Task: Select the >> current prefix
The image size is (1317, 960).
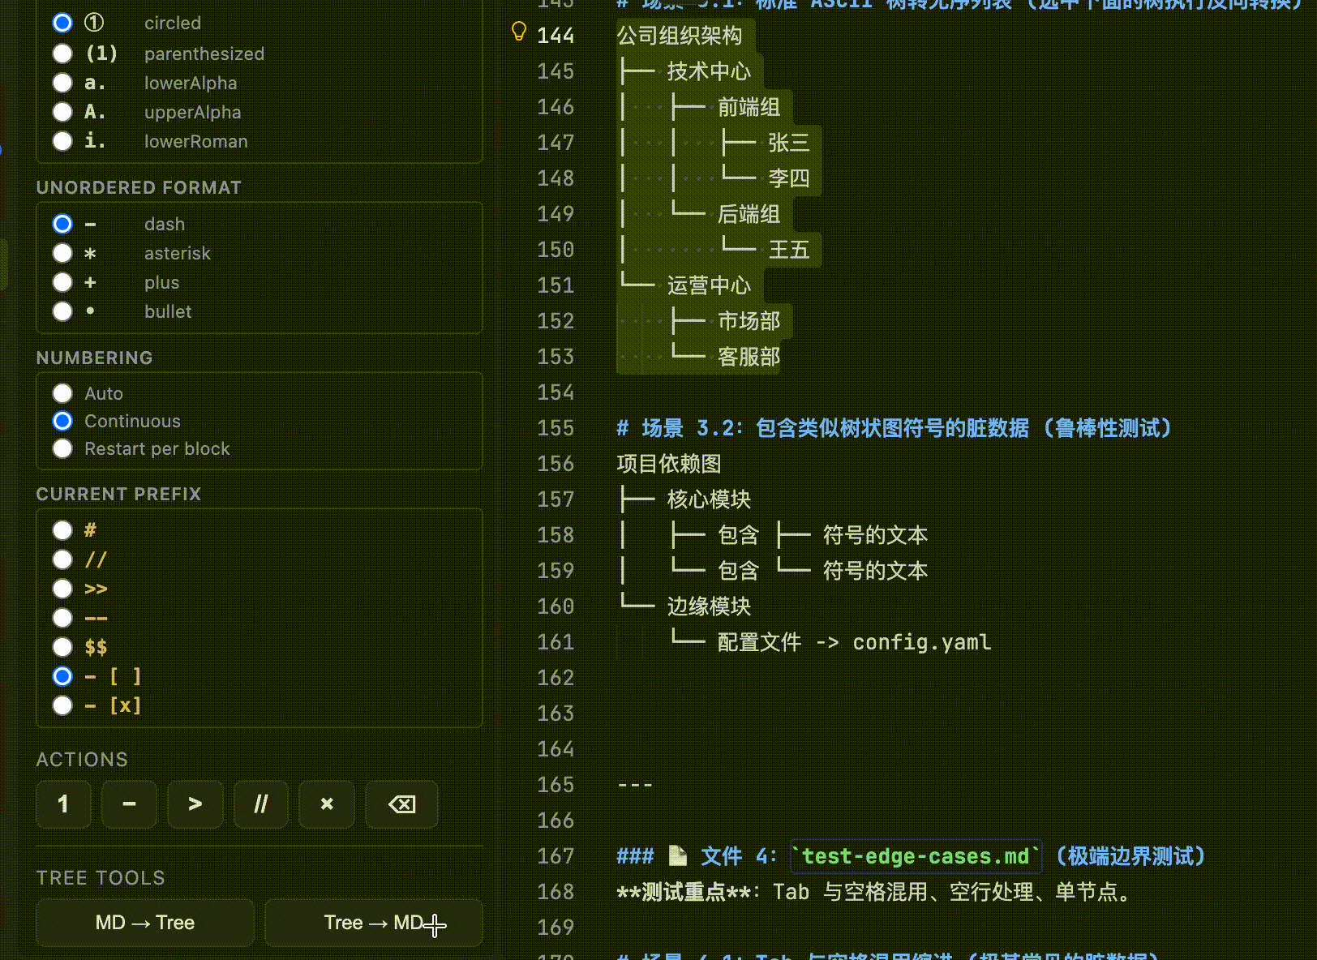Action: pos(62,589)
